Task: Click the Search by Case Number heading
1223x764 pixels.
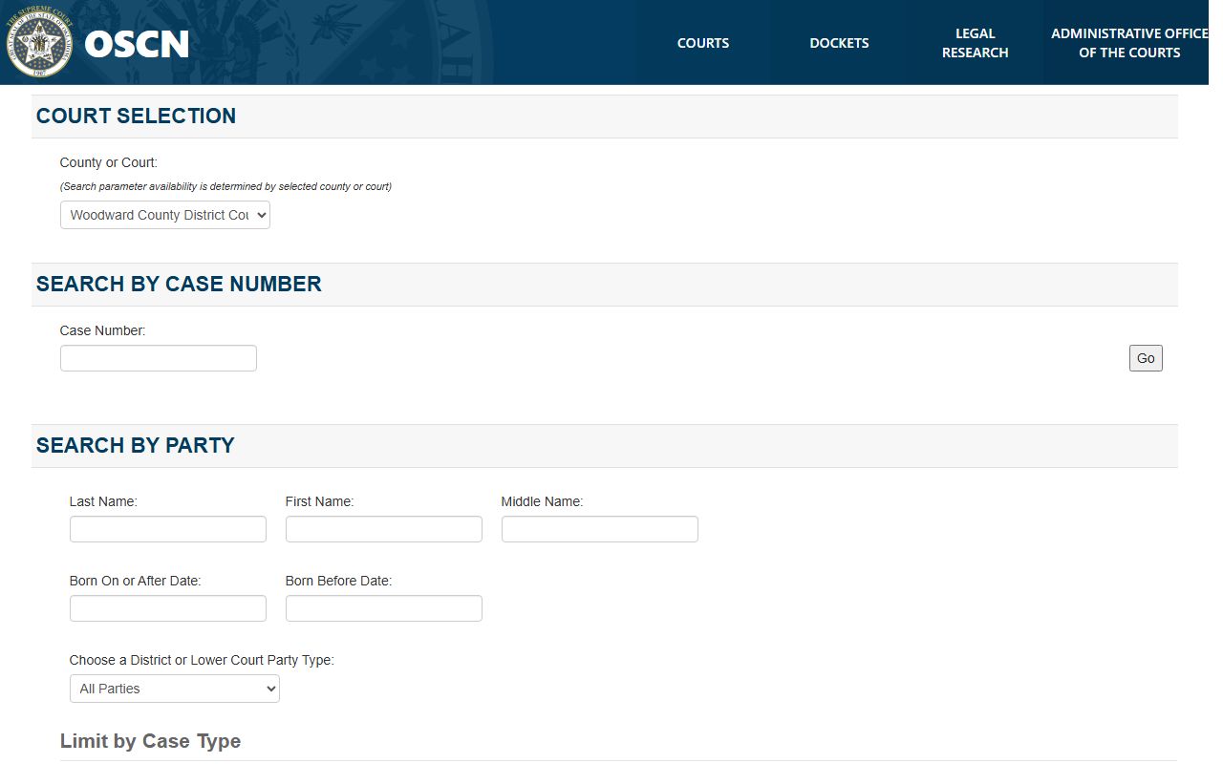Action: 179,284
